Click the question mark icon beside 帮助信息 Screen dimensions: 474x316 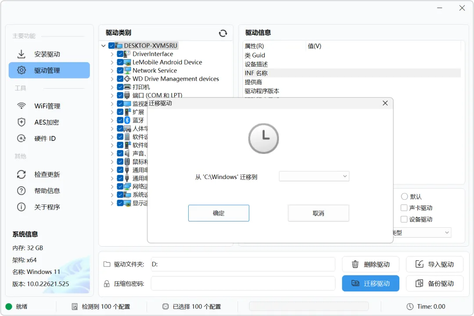pyautogui.click(x=21, y=191)
